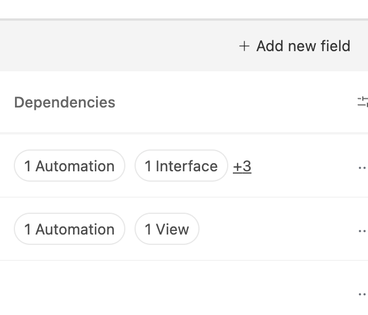368x315 pixels.
Task: Show the +3 more dependencies link
Action: pos(242,166)
